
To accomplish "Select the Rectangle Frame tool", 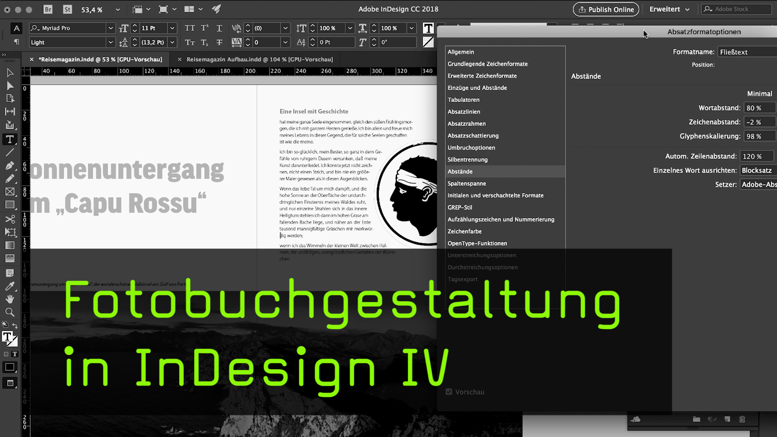I will 10,192.
